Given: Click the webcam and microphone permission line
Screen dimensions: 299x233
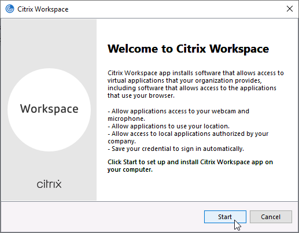Looking at the screenshot, I should point(178,114).
